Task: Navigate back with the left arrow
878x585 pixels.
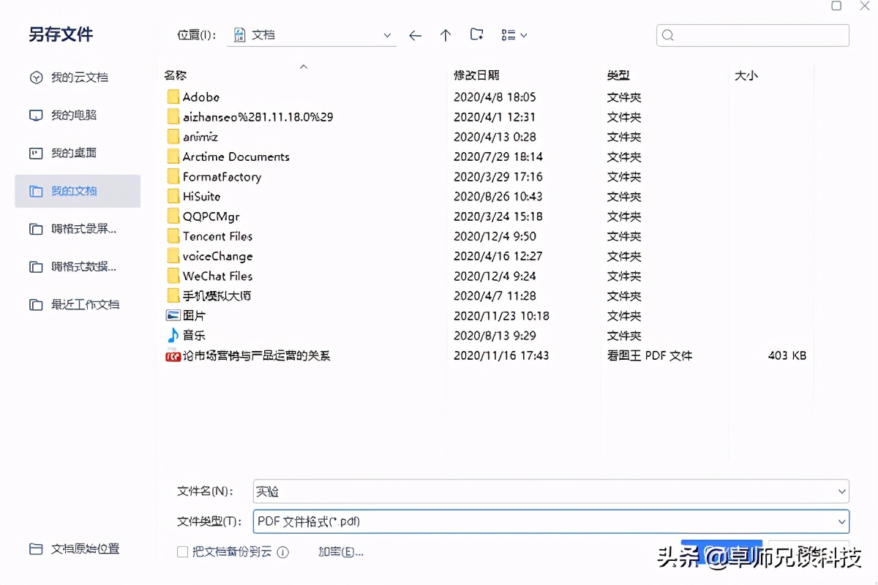Action: coord(415,34)
